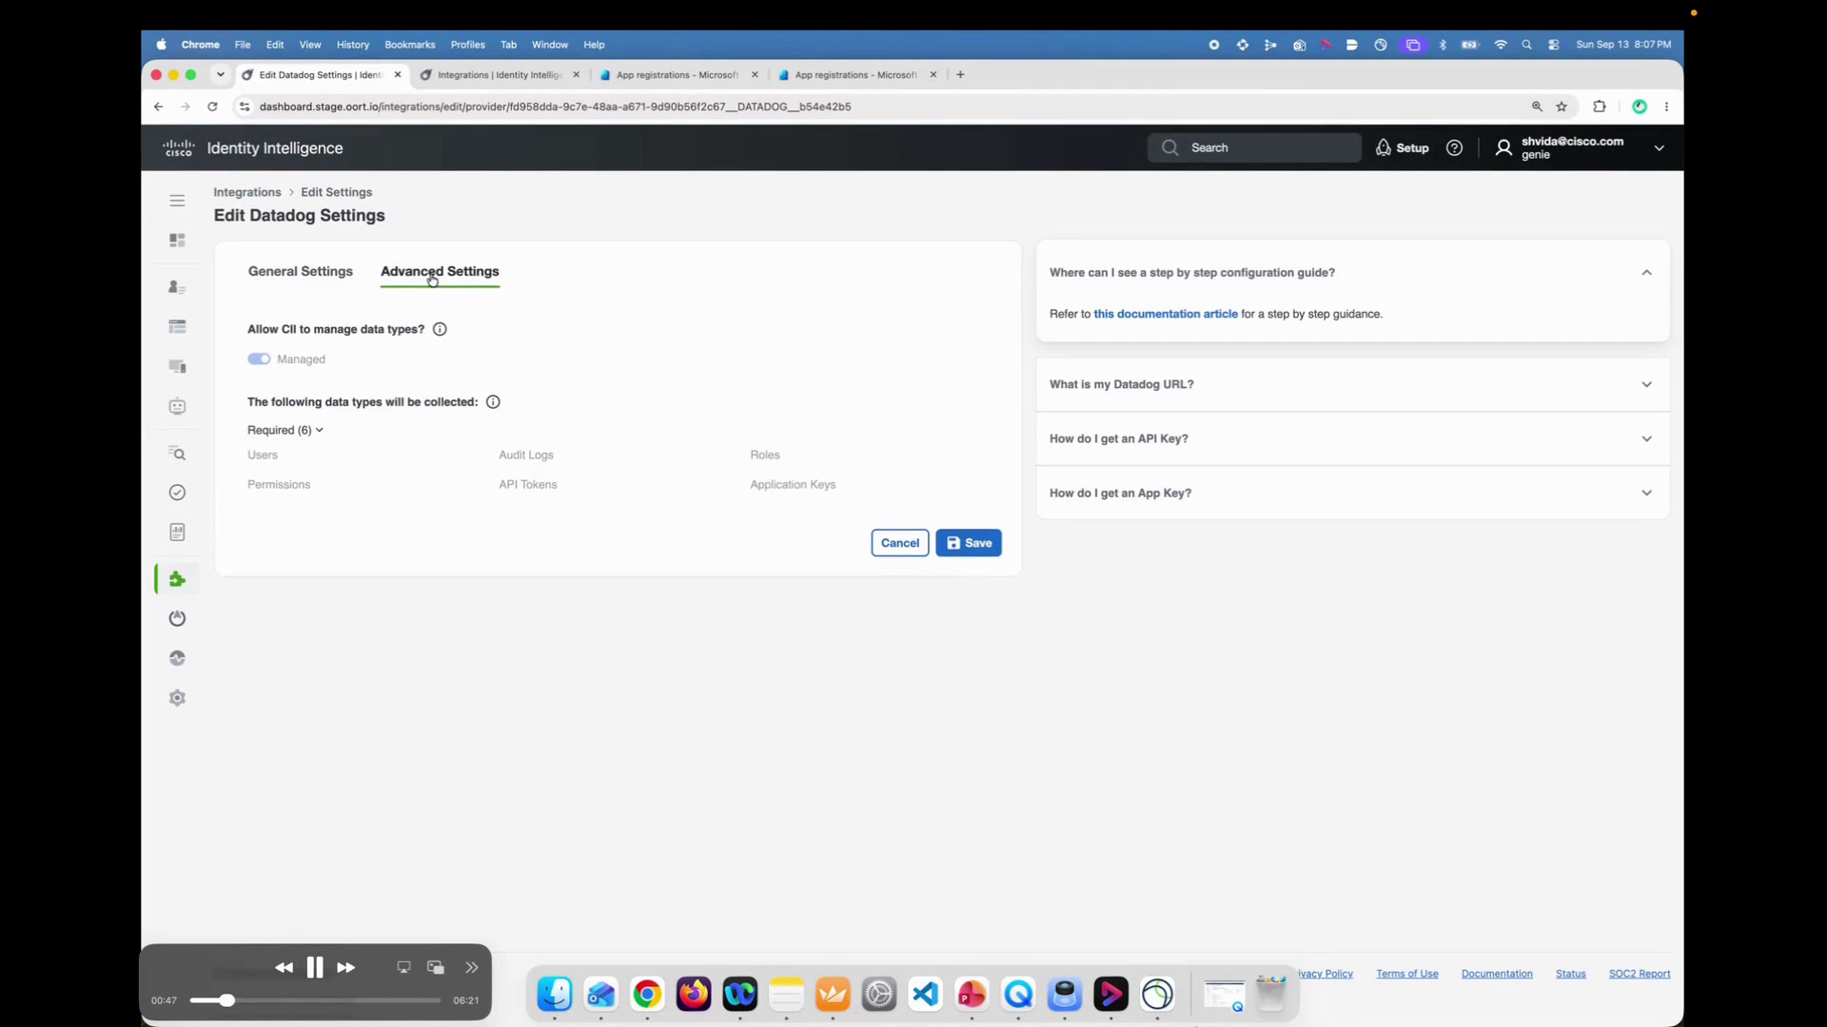
Task: Click the info icon beside data types collected
Action: pos(493,402)
